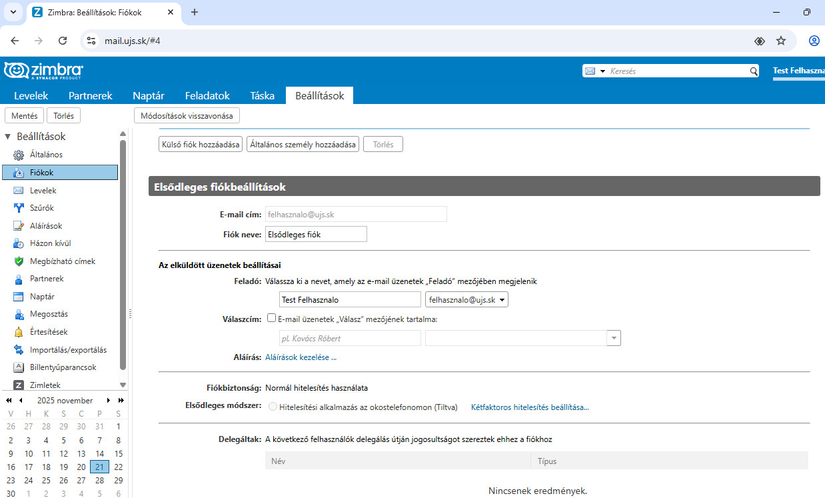Click the Fiók neve text field
825x498 pixels.
(x=316, y=234)
